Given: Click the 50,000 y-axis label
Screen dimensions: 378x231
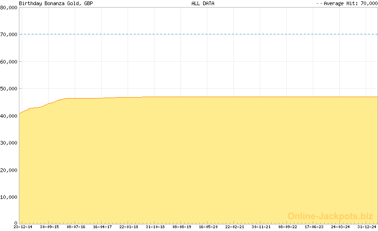Looking at the screenshot, I should point(9,89).
